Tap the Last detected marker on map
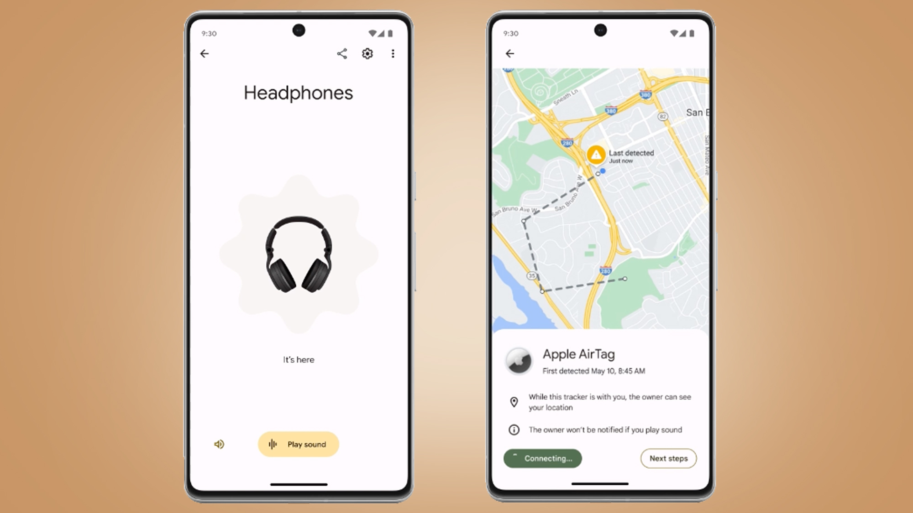 [x=596, y=155]
